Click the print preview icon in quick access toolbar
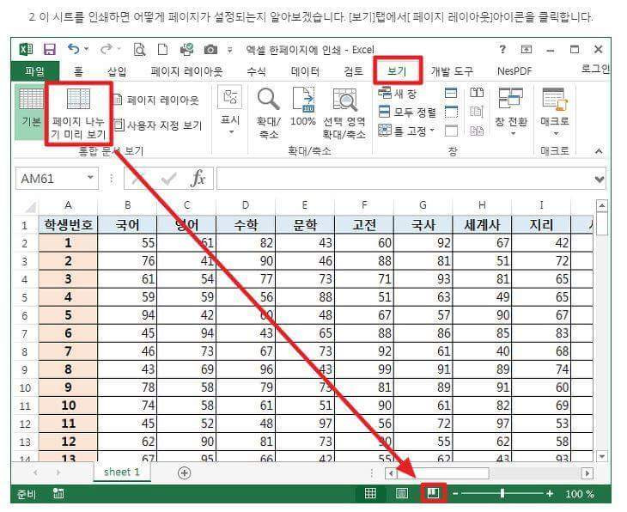This screenshot has height=512, width=627. 139,50
